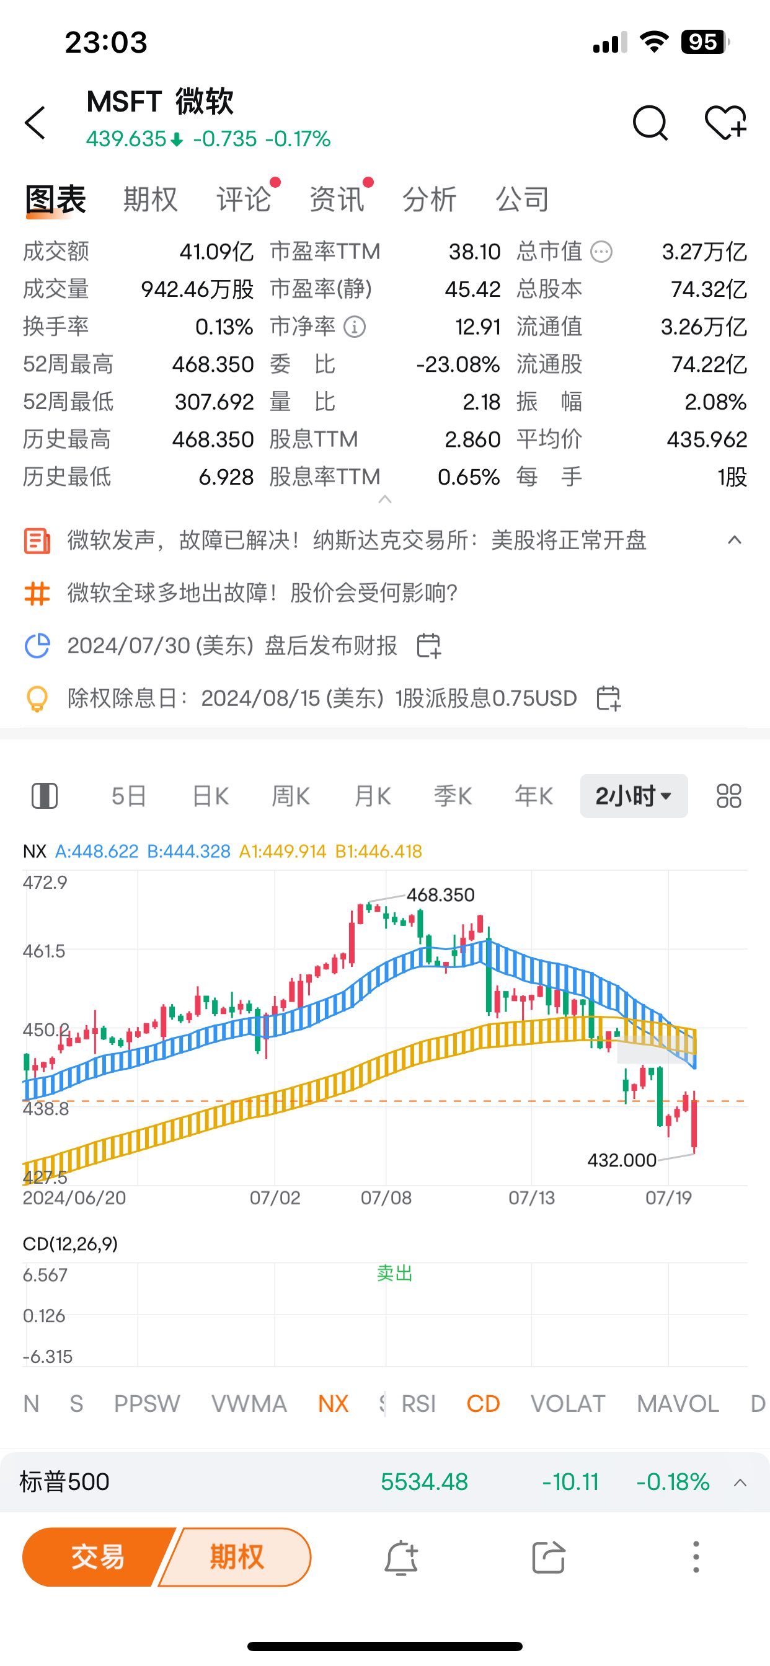Image resolution: width=770 pixels, height=1666 pixels.
Task: Select the 5日 chart period
Action: (x=129, y=796)
